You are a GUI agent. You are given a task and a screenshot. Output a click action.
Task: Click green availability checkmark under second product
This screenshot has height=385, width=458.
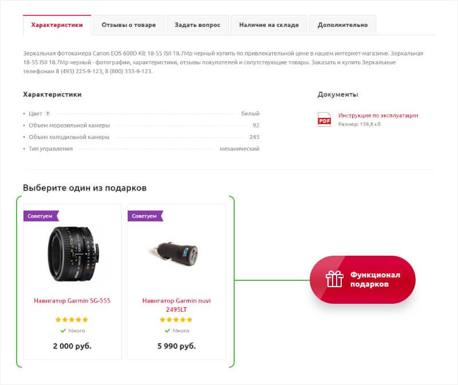[167, 331]
